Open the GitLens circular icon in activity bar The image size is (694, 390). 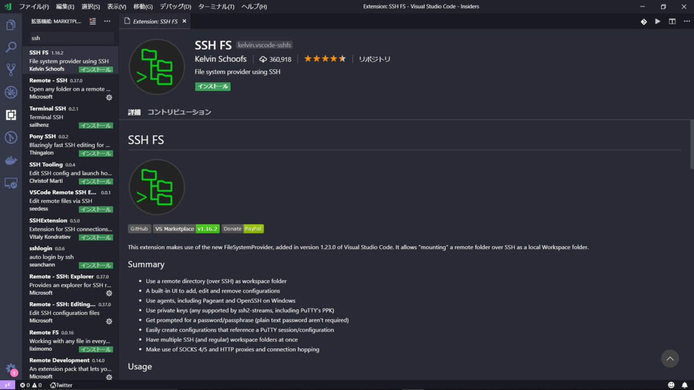pos(10,138)
